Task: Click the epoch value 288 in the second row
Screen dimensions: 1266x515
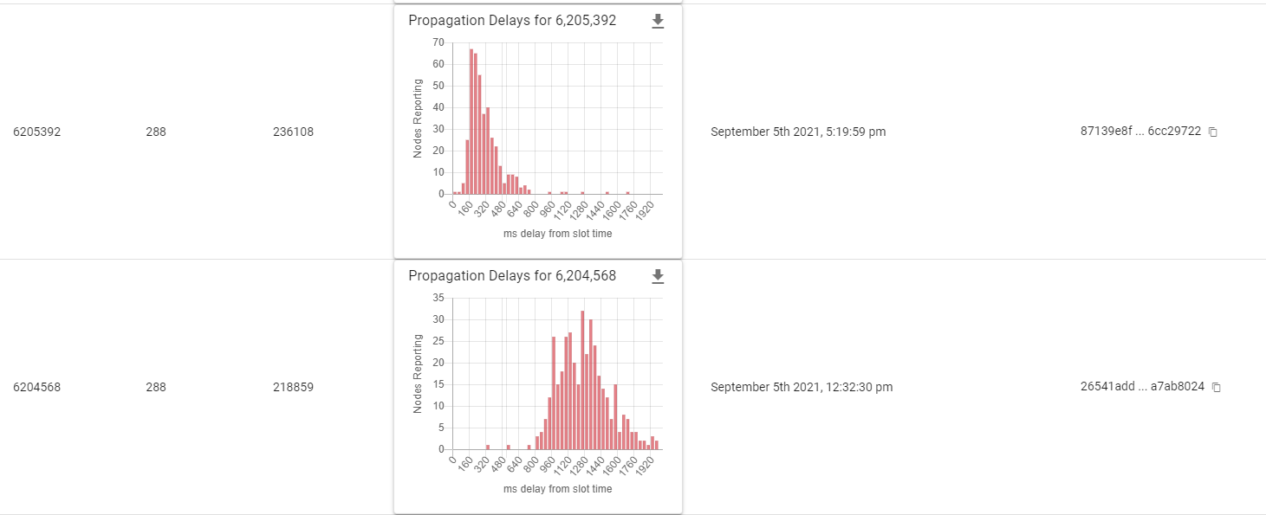Action: [x=156, y=387]
